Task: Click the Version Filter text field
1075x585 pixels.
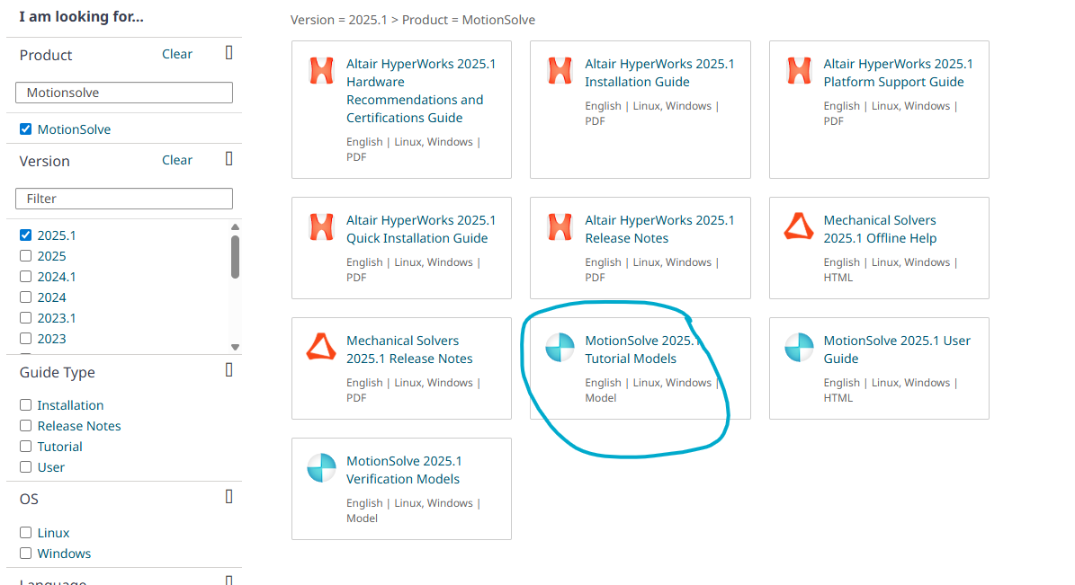Action: coord(124,199)
